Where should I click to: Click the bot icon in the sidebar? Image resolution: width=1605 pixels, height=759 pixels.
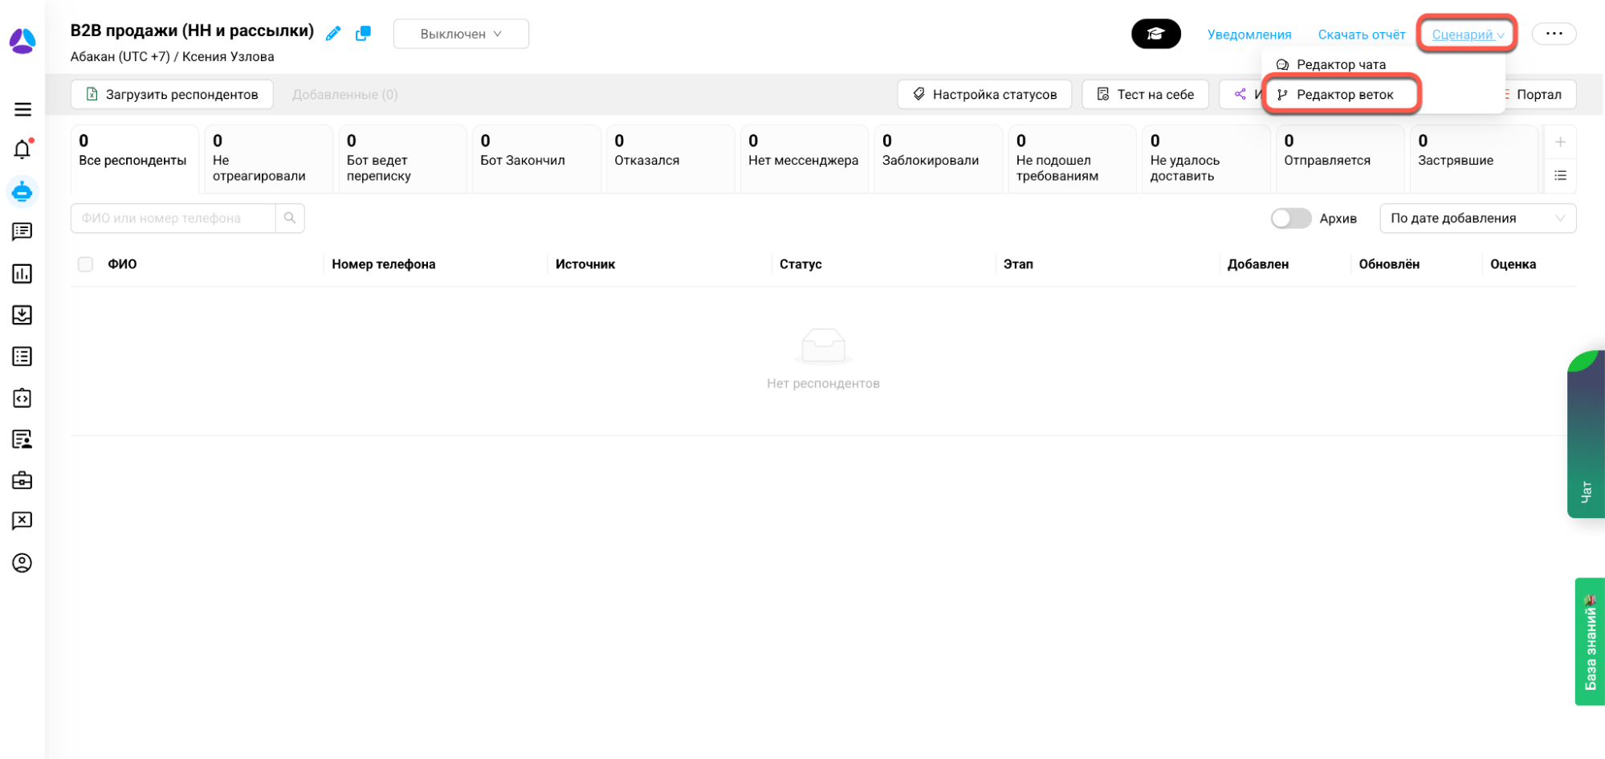(22, 192)
